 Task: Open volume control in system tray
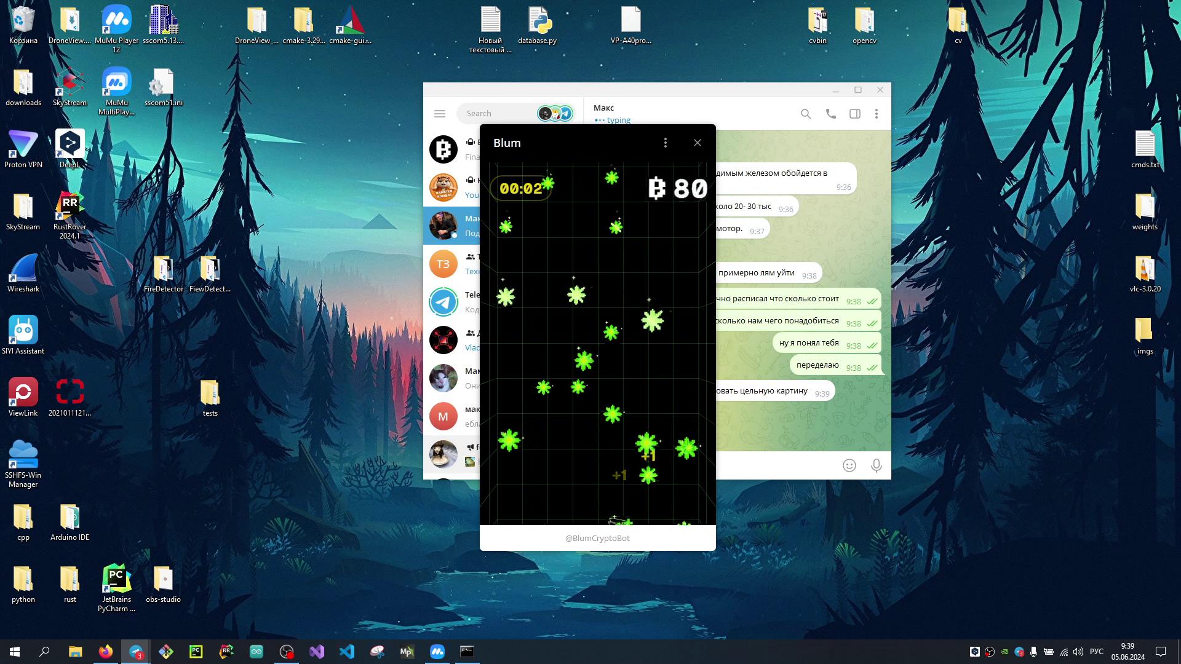[1078, 652]
